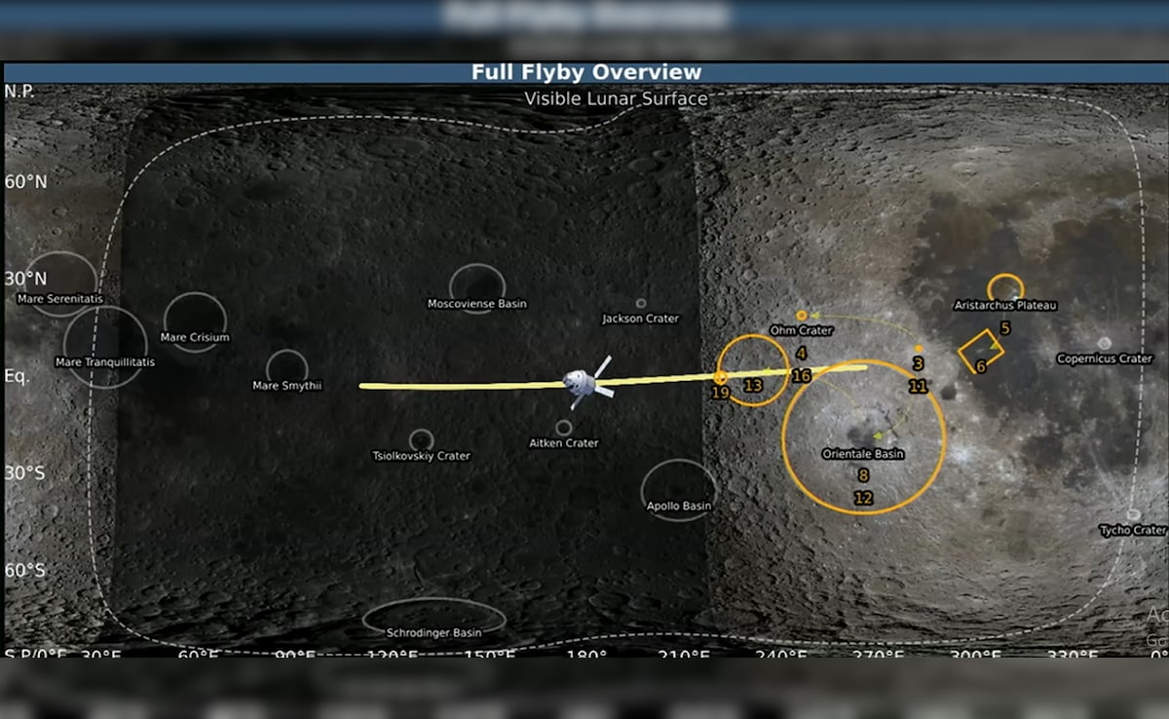
Task: Select observation target number 13
Action: click(x=752, y=386)
